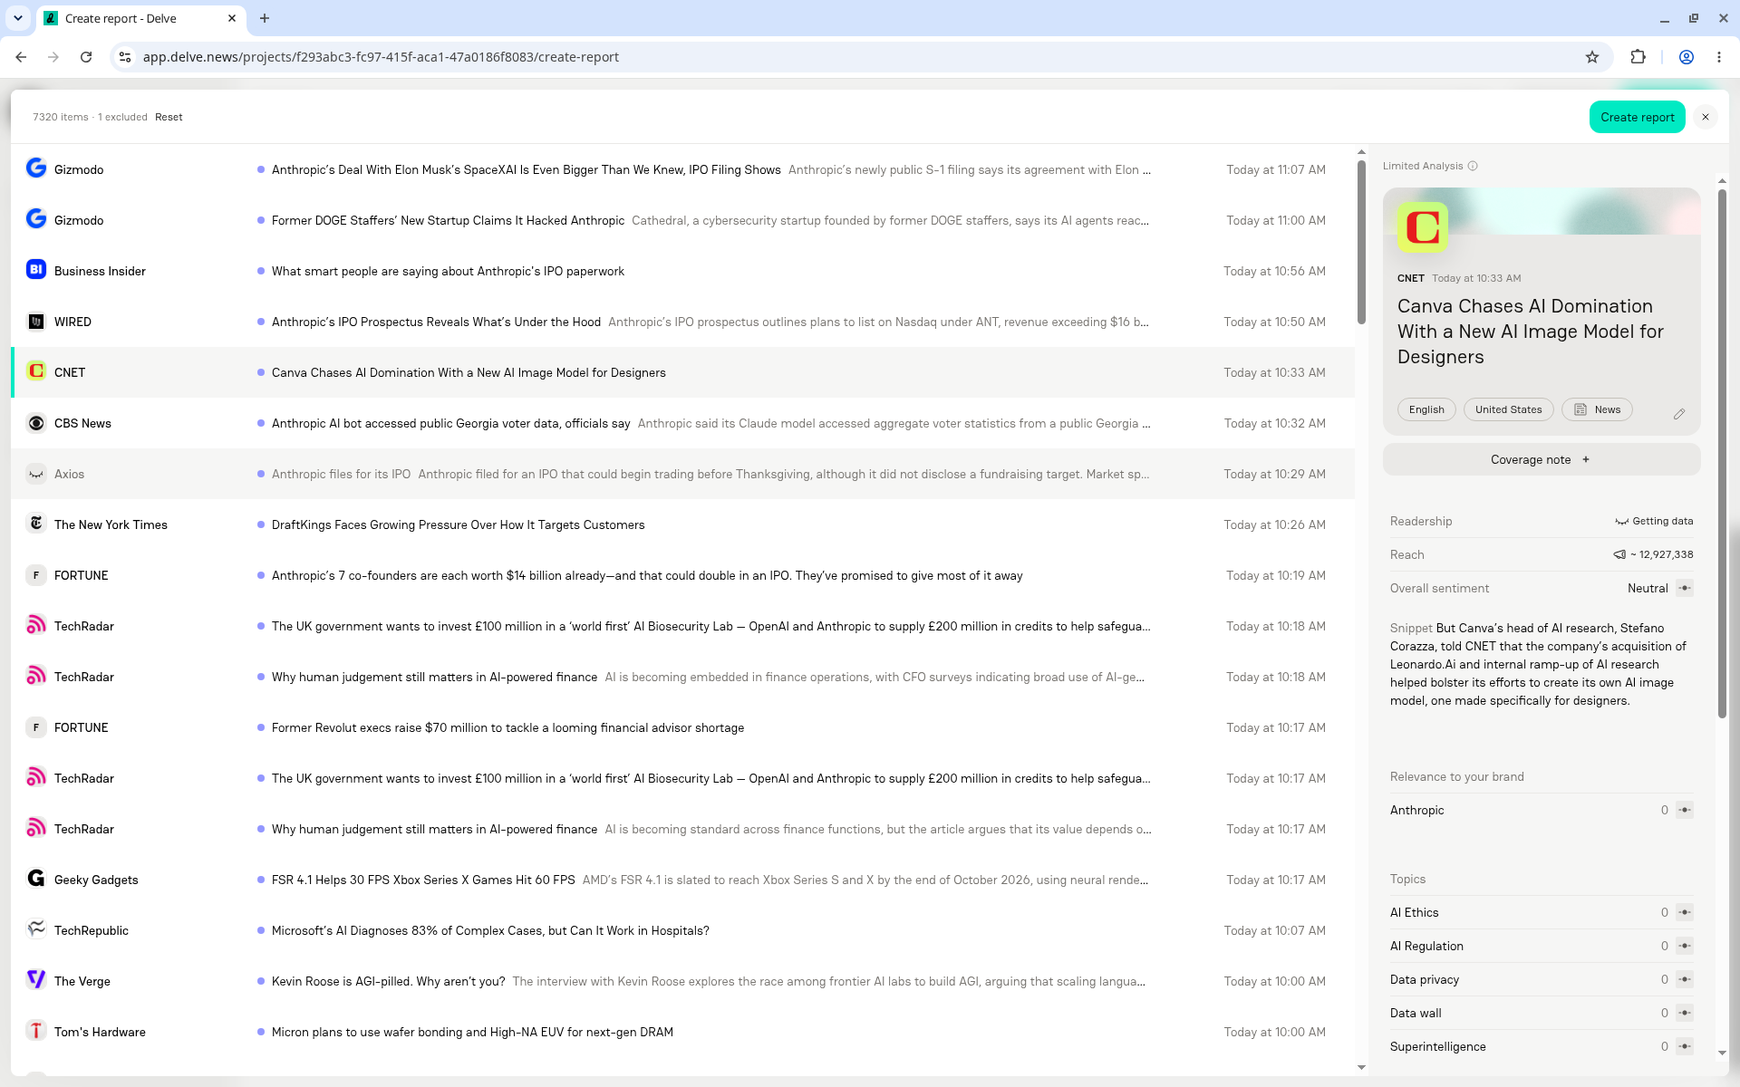Click the CBS News source icon
Screen dimensions: 1740x1087
pyautogui.click(x=36, y=423)
